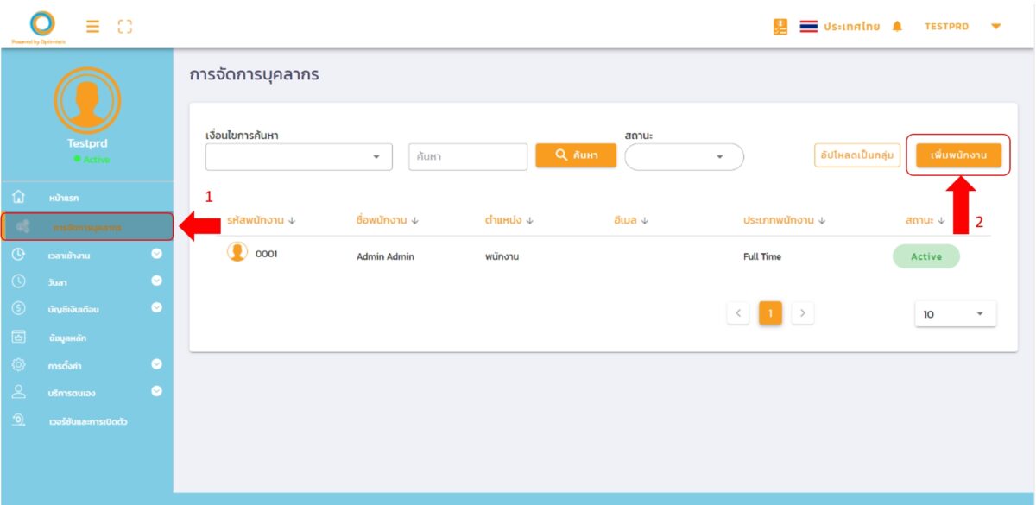Click the อัปโหลดเป็นกลุ่ม button
The height and width of the screenshot is (505, 1036).
(856, 155)
